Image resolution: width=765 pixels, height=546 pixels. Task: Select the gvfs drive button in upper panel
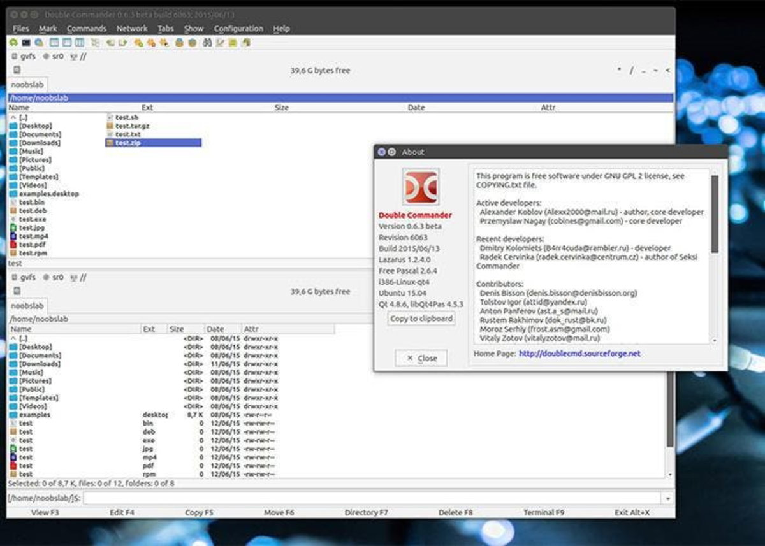24,56
